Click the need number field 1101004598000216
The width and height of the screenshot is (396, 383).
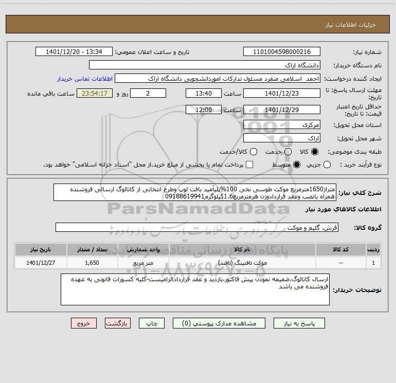tap(282, 51)
